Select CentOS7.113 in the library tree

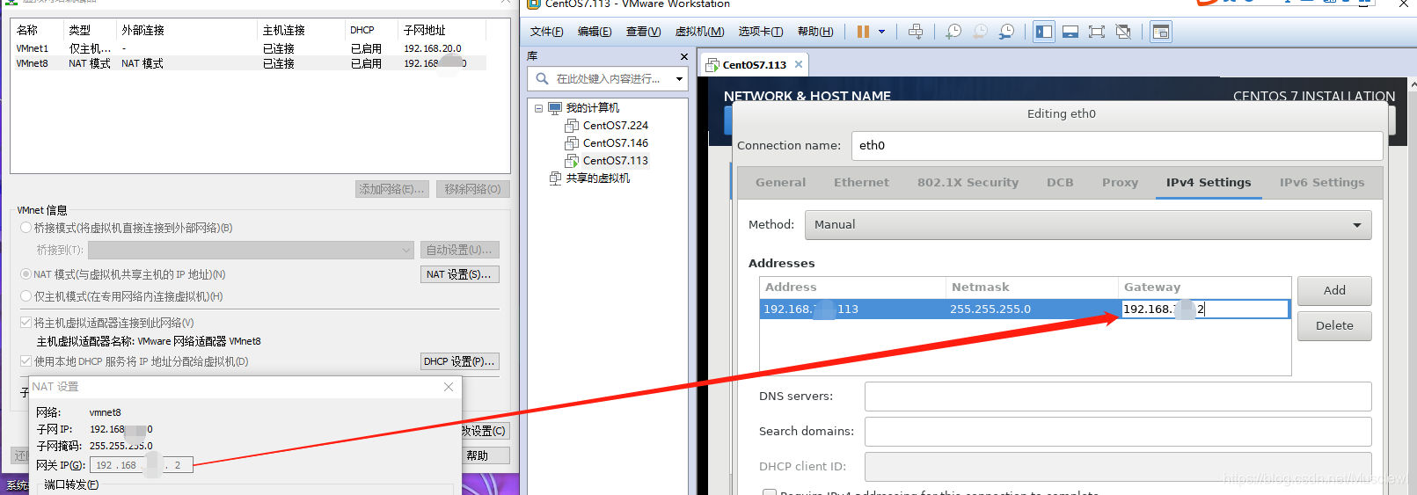pos(615,161)
